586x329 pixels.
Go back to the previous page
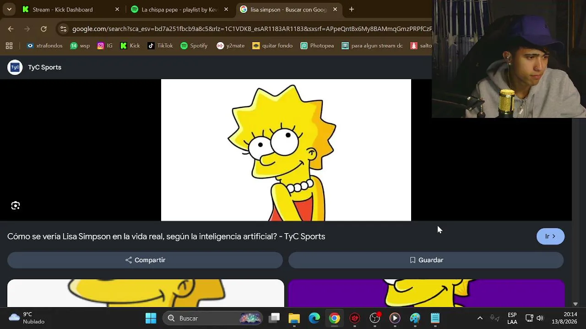click(11, 29)
